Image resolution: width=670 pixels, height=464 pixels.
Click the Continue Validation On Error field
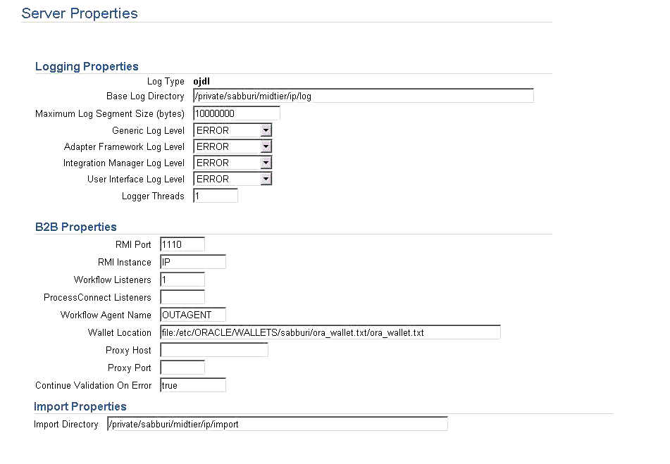(193, 385)
